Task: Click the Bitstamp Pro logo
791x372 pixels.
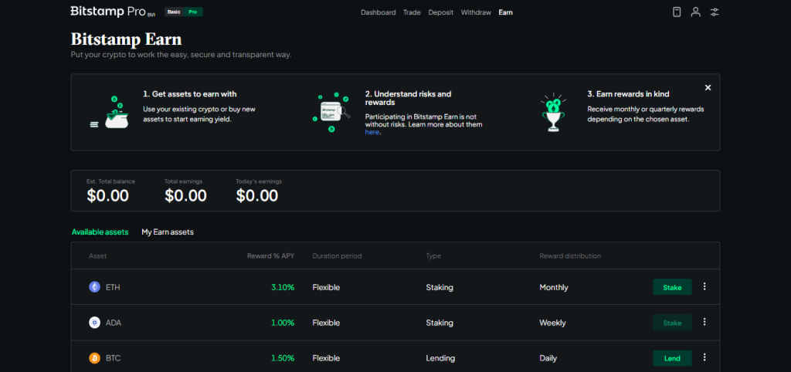Action: pyautogui.click(x=113, y=12)
